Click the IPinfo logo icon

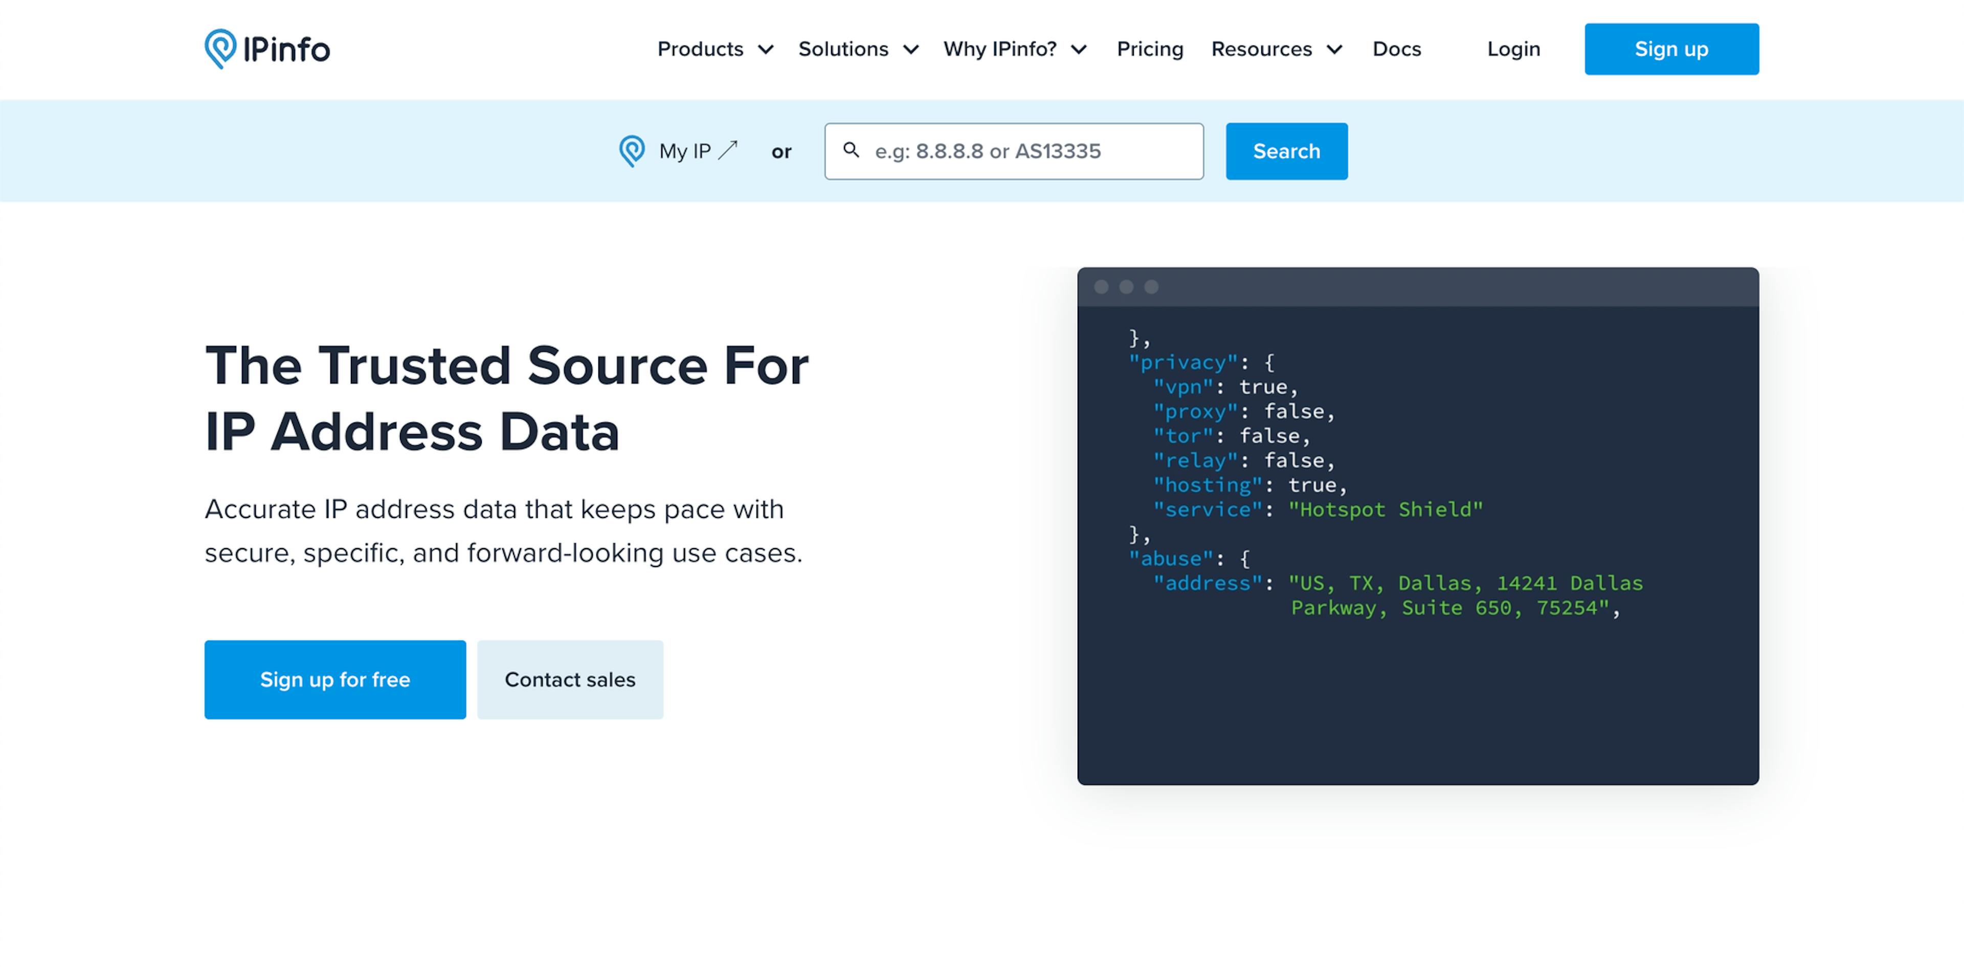click(x=220, y=49)
